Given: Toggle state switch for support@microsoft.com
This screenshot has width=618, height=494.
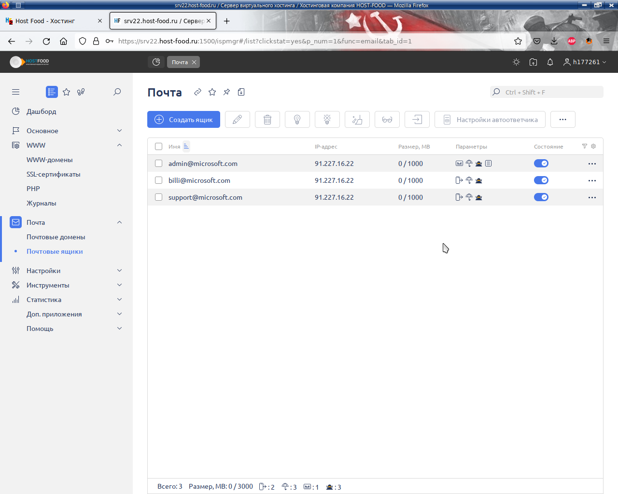Looking at the screenshot, I should [x=541, y=197].
